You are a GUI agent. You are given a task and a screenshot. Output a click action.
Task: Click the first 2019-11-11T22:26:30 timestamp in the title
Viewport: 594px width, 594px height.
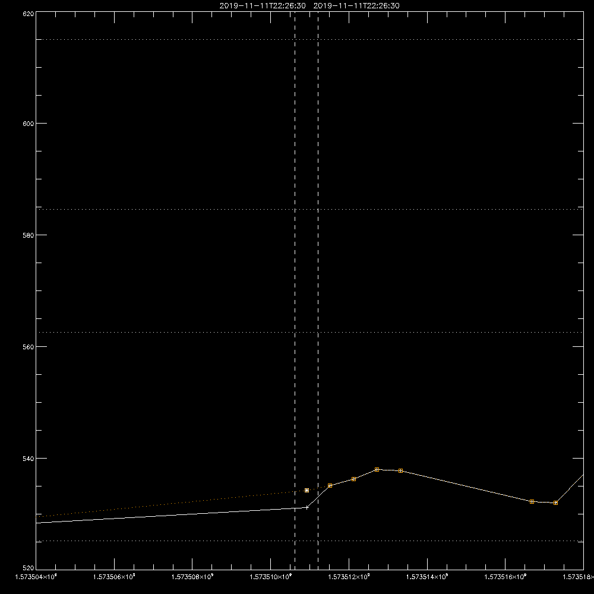point(263,6)
